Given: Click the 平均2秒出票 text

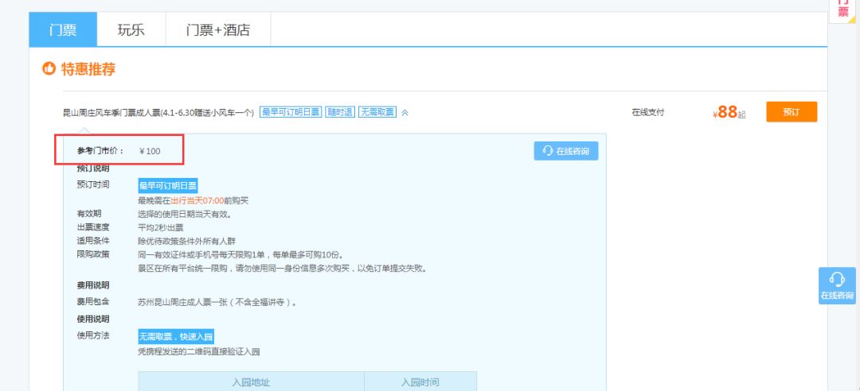Looking at the screenshot, I should click(161, 227).
